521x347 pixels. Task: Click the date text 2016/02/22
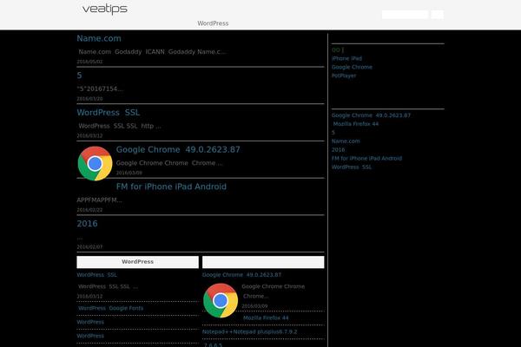[x=89, y=210]
